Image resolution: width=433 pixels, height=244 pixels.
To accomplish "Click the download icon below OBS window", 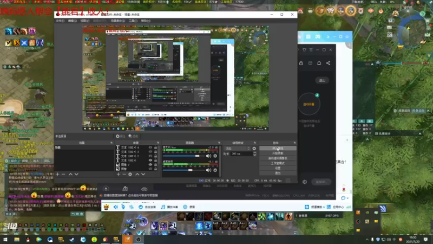I will click(106, 189).
